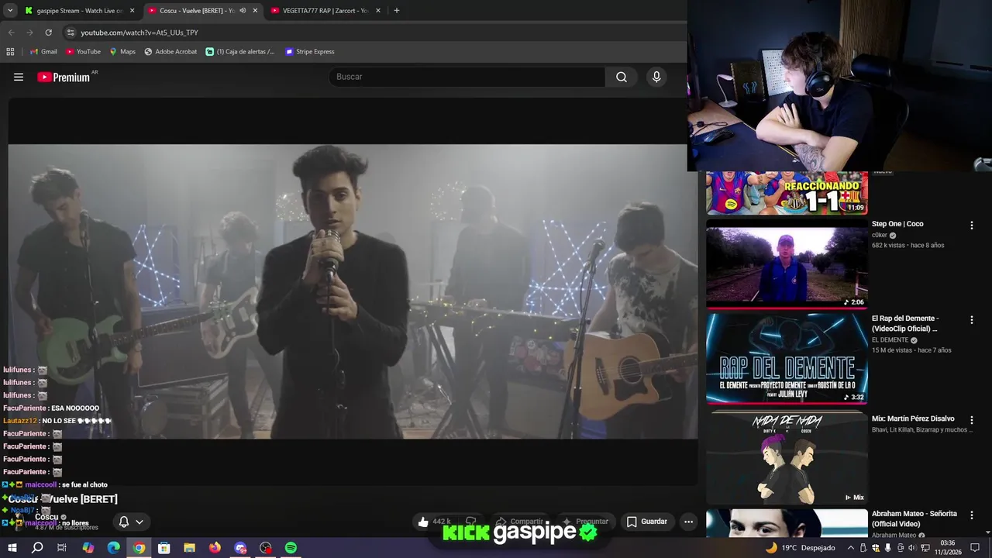
Task: Open Microsoft Store from the taskbar
Action: [x=164, y=548]
